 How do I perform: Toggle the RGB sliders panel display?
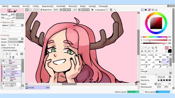tap(146, 10)
